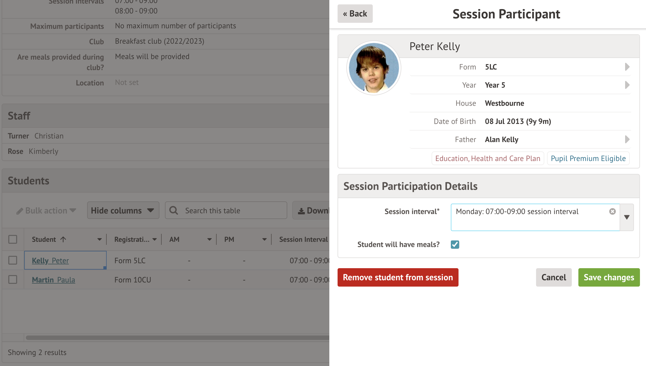Click the Back button

[355, 13]
